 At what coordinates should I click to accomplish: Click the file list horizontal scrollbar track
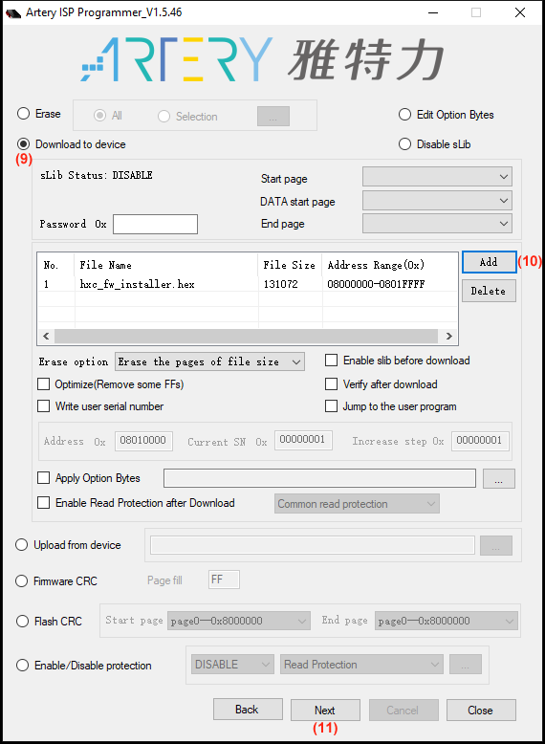(x=246, y=336)
